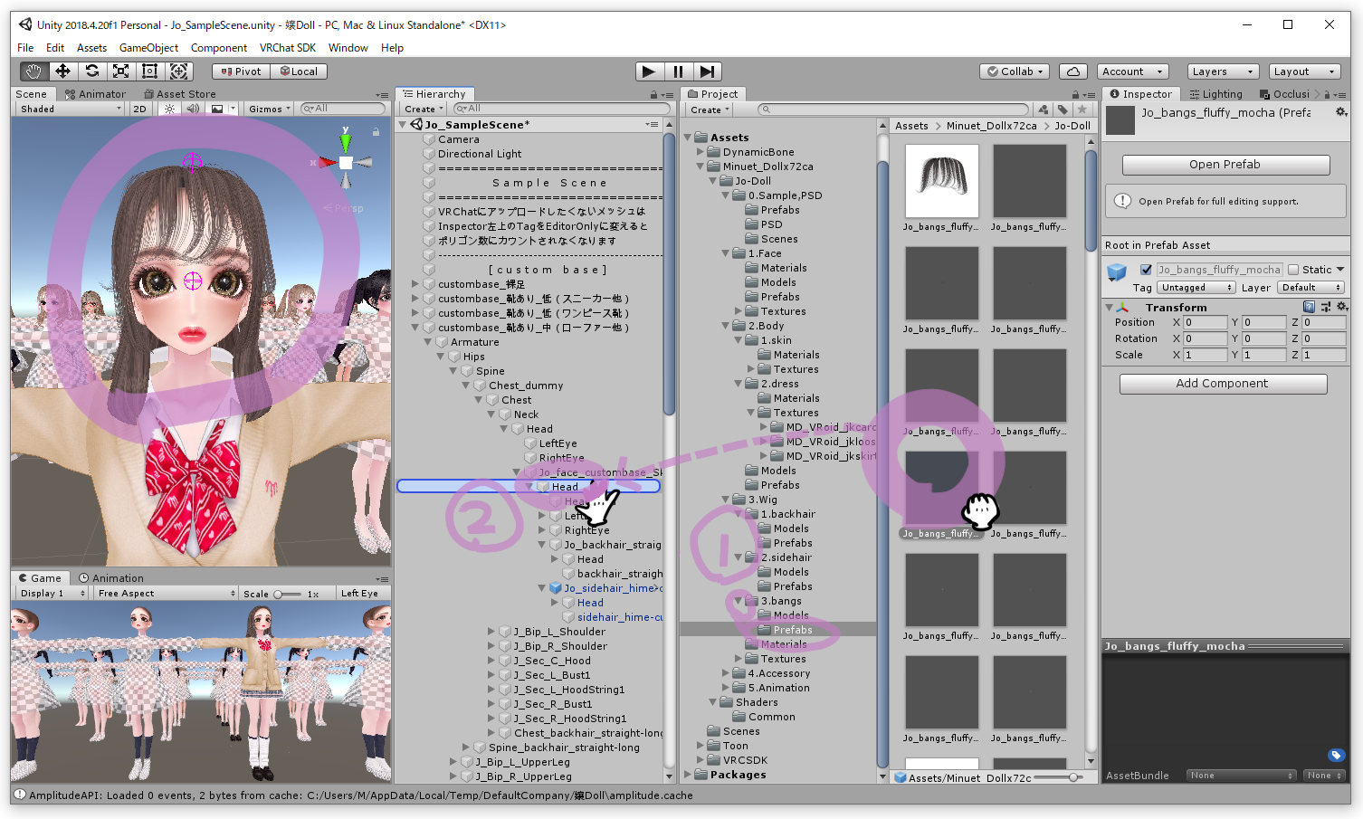Click the Left Eye button in Game view
The image size is (1363, 819).
tap(359, 594)
